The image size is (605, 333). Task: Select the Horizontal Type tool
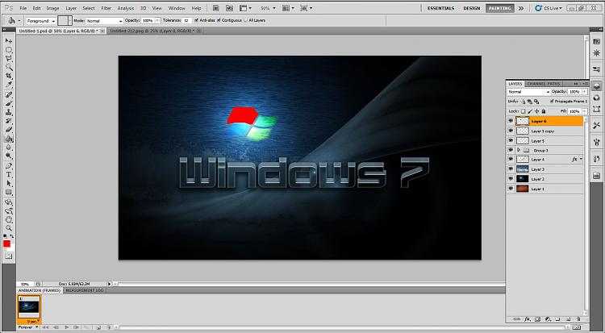click(x=9, y=175)
